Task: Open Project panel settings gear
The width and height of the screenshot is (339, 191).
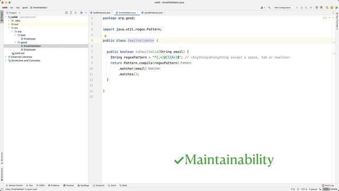Action: (x=81, y=13)
